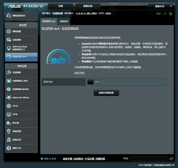The image size is (178, 168).
Task: Open the network setup wizard icon
Action: click(9, 16)
